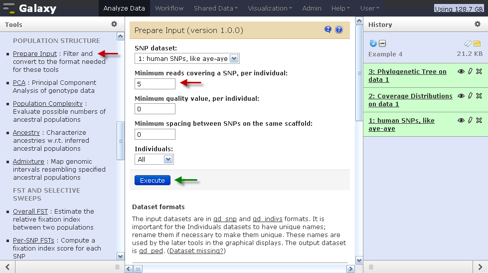The width and height of the screenshot is (488, 273).
Task: Edit attributes of Coverage Distributions dataset
Action: 470,96
